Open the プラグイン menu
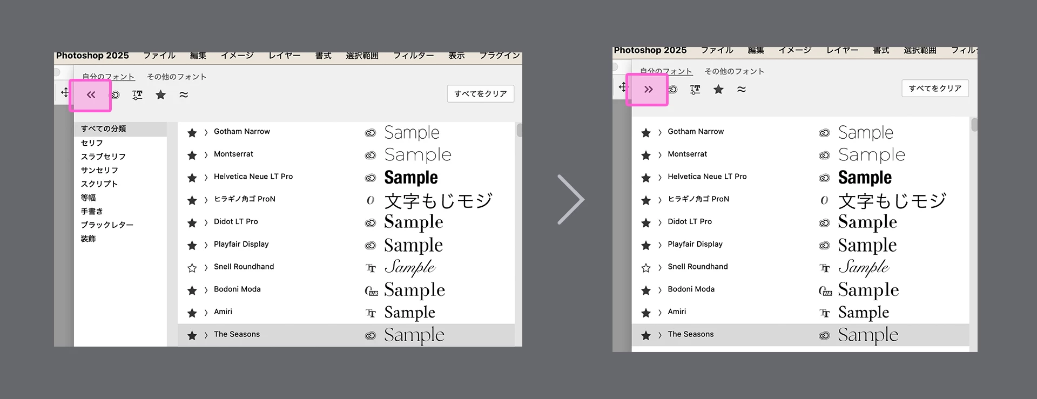The height and width of the screenshot is (399, 1037). coord(500,56)
